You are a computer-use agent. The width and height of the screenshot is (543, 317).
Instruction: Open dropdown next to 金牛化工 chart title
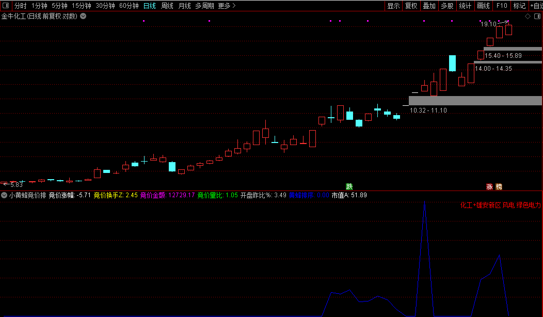pos(83,16)
